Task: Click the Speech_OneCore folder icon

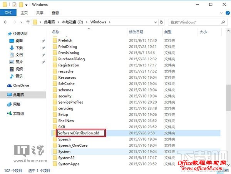Action: tap(55, 145)
